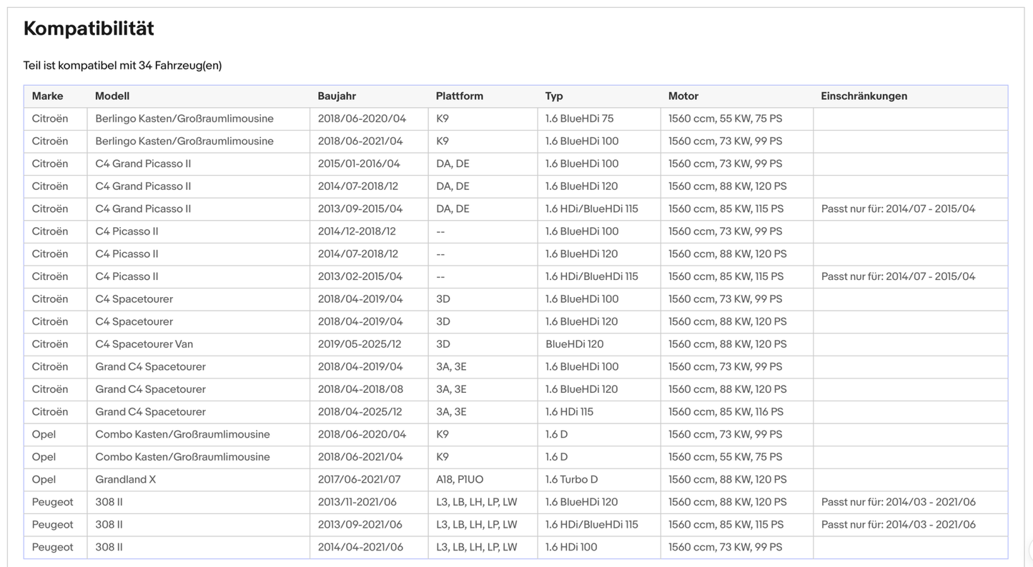
Task: Click the 1.6 BlueHDi 75 type cell
Action: (x=599, y=119)
